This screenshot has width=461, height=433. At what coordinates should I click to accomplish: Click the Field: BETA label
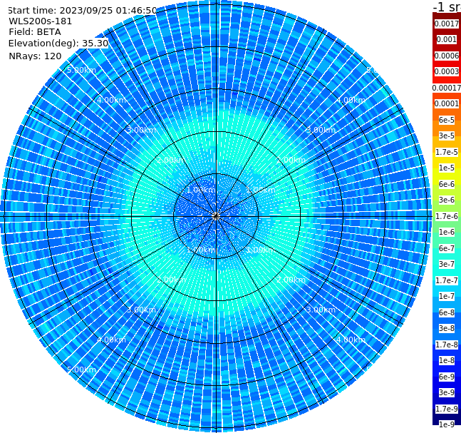point(35,32)
